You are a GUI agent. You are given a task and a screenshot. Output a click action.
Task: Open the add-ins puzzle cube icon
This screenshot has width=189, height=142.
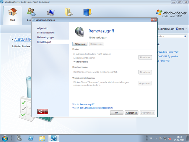point(87,12)
